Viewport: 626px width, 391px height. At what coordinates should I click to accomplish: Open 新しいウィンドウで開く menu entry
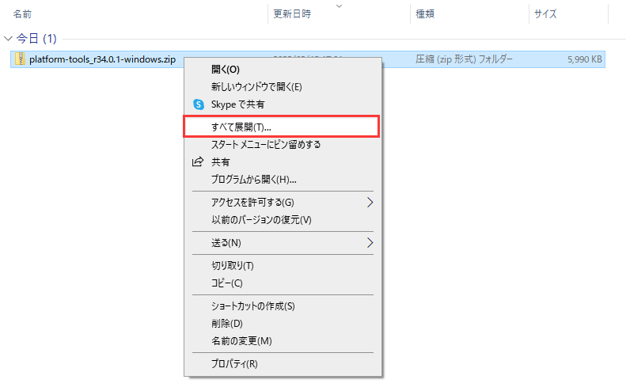(256, 87)
